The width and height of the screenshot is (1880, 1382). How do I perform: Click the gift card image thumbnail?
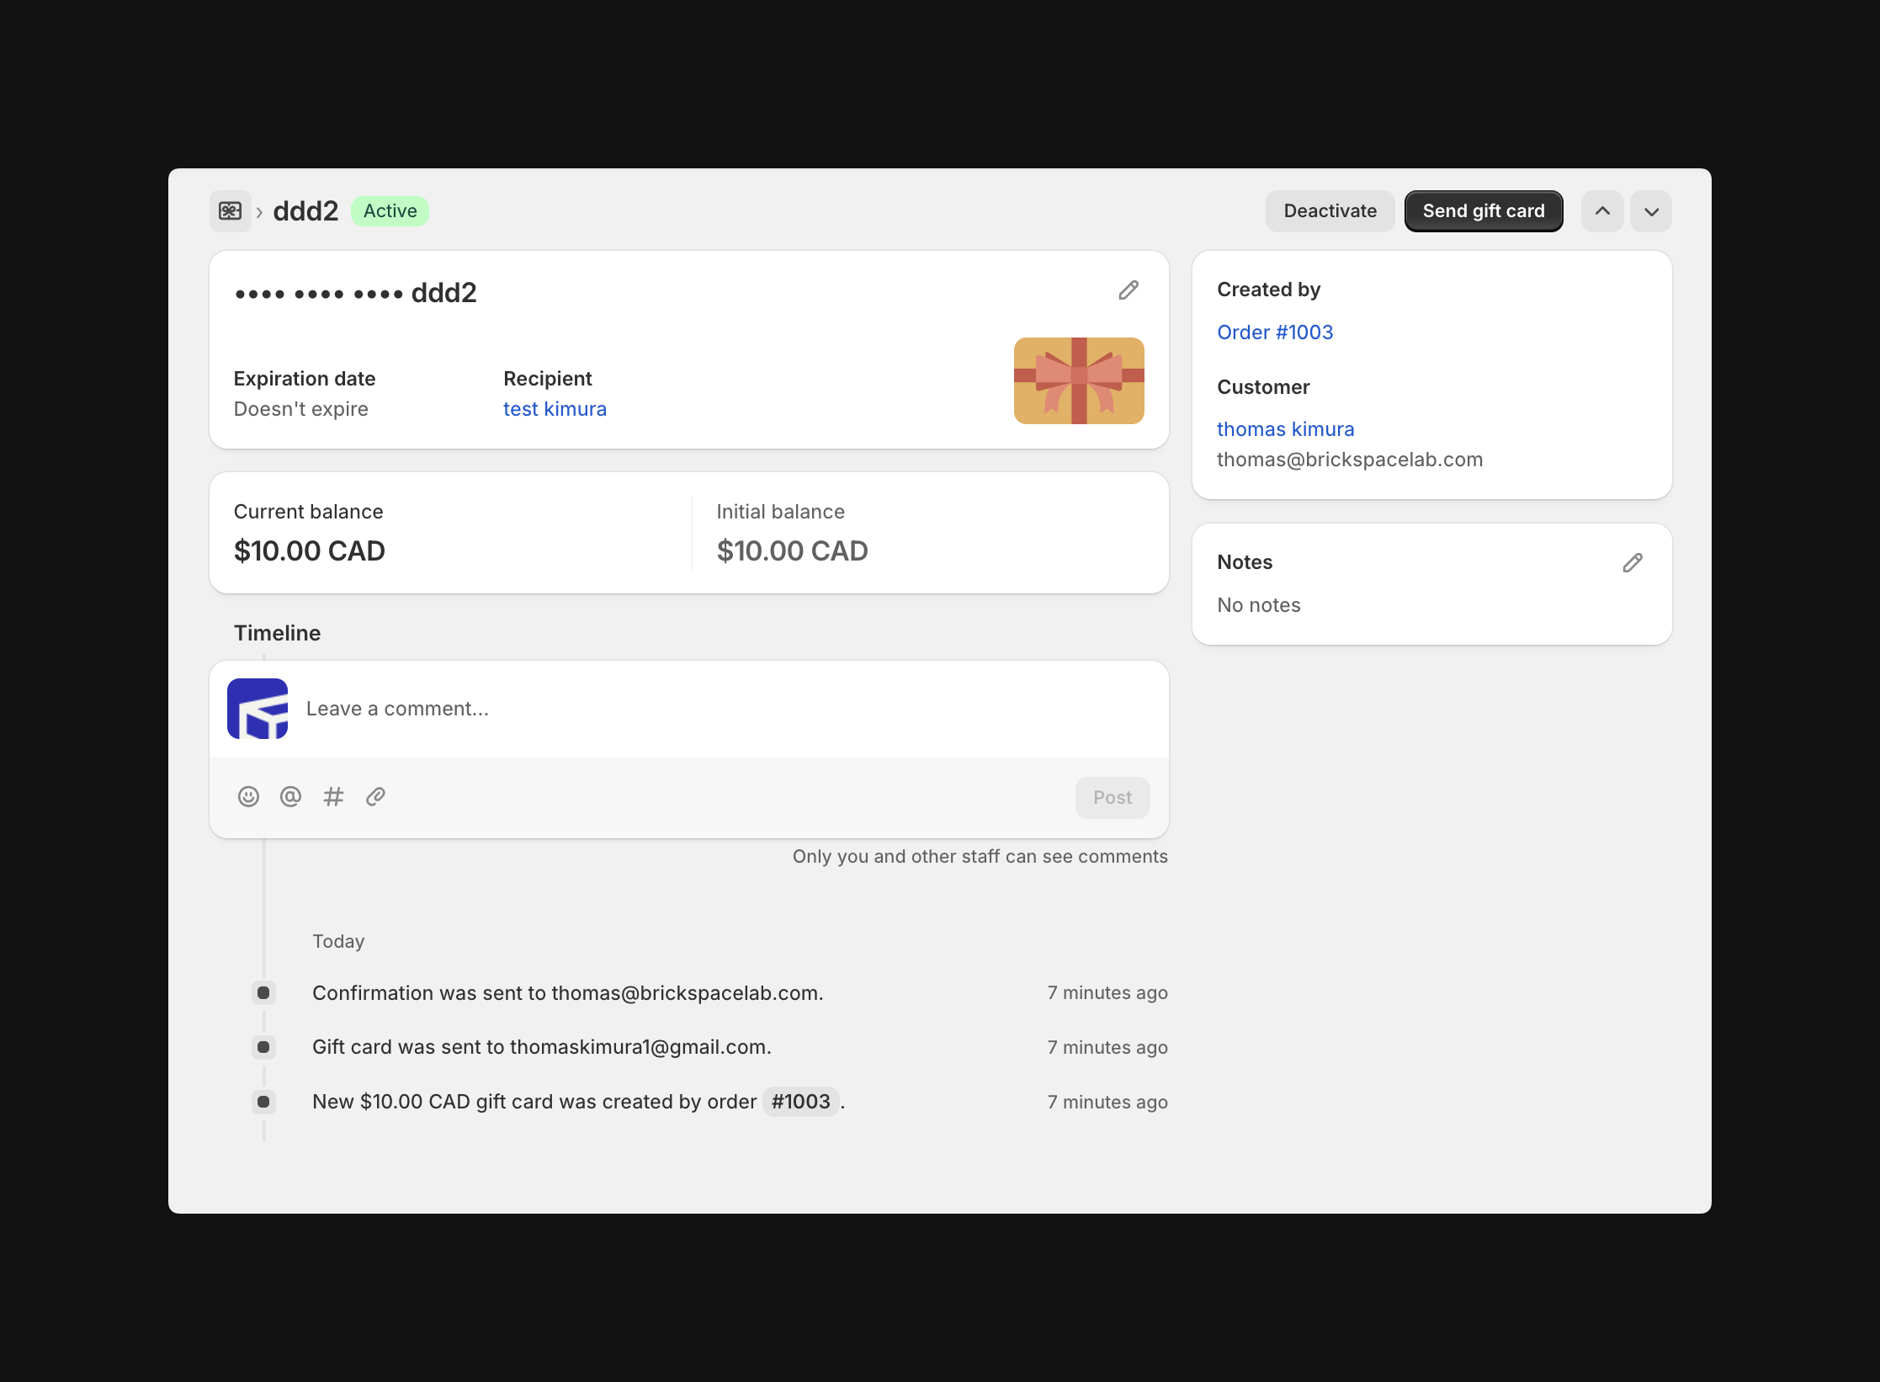pyautogui.click(x=1078, y=380)
